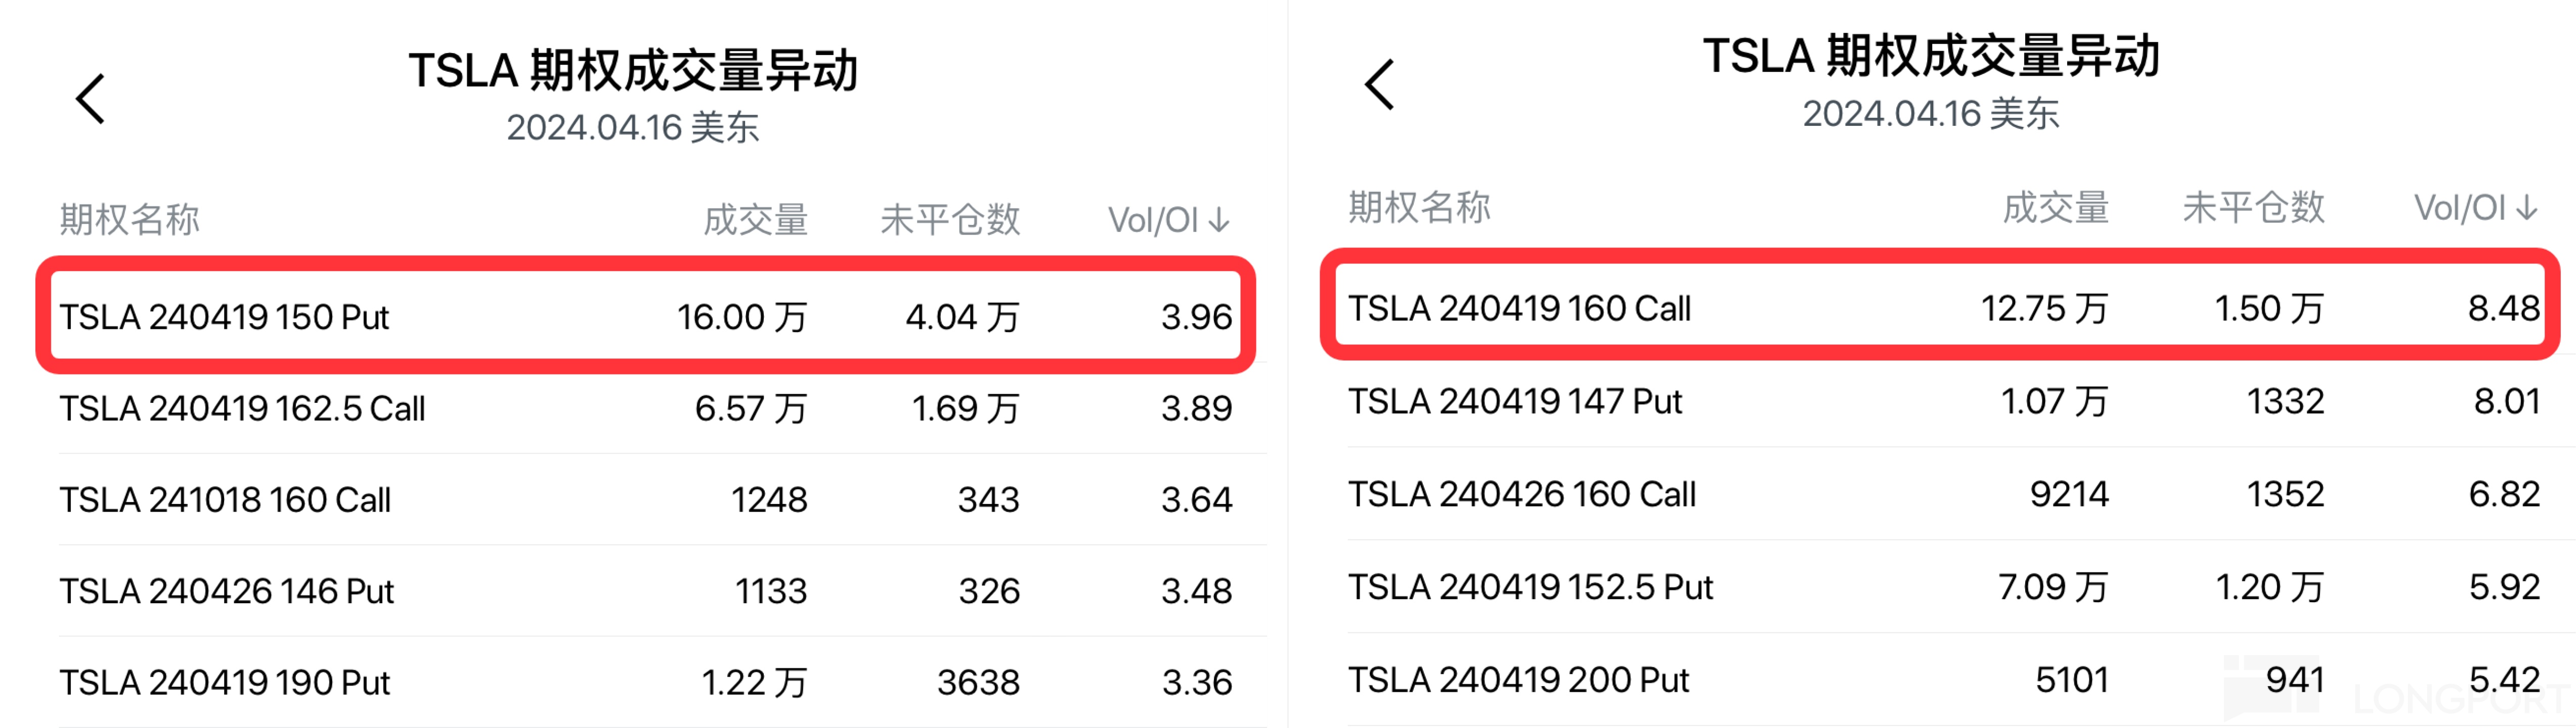Viewport: 2576px width, 728px height.
Task: Click right panel 未平仓数 column header
Action: pyautogui.click(x=2252, y=208)
